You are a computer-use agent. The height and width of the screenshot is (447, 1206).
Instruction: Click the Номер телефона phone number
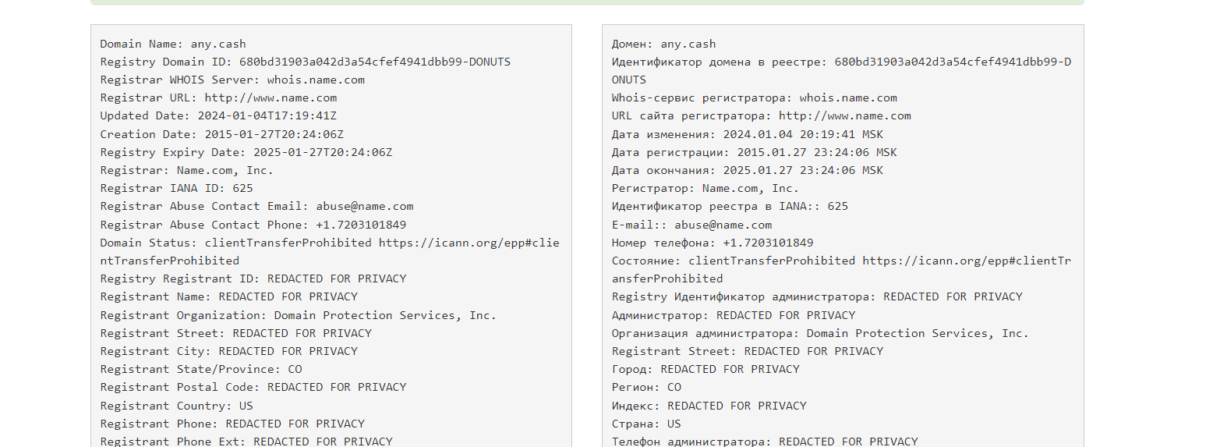tap(768, 243)
